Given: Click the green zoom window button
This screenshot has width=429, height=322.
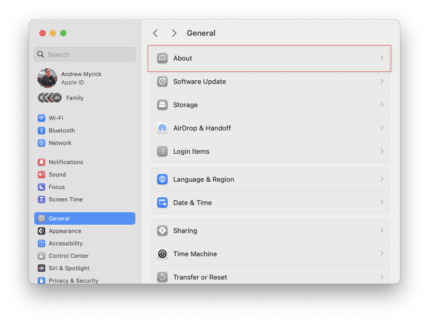Looking at the screenshot, I should coord(63,33).
